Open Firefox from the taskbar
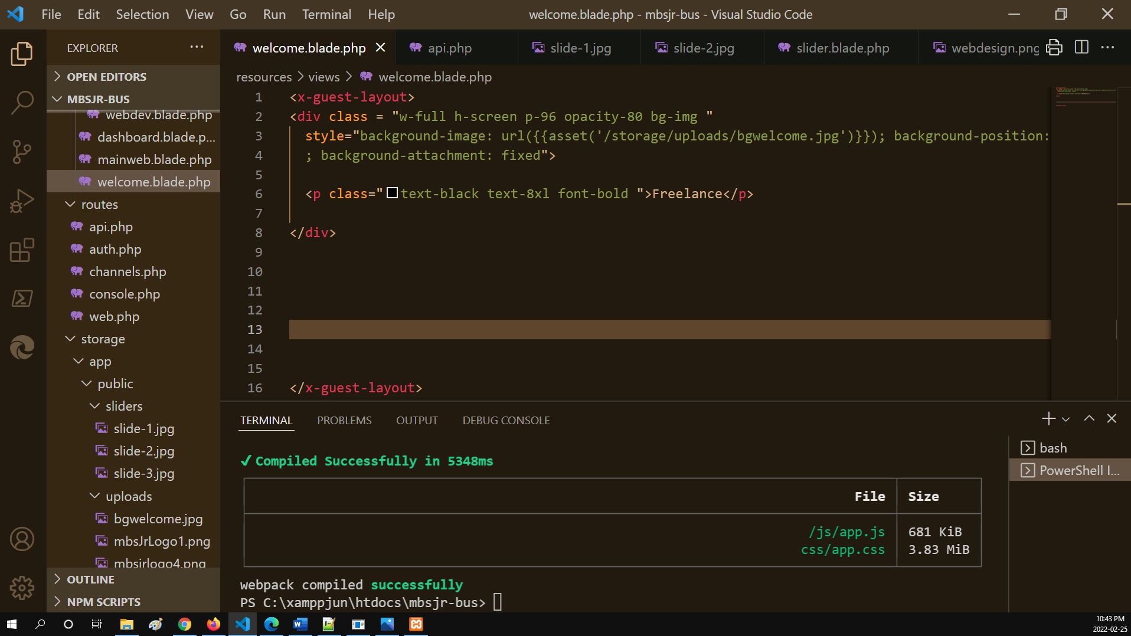1131x636 pixels. pos(213,624)
